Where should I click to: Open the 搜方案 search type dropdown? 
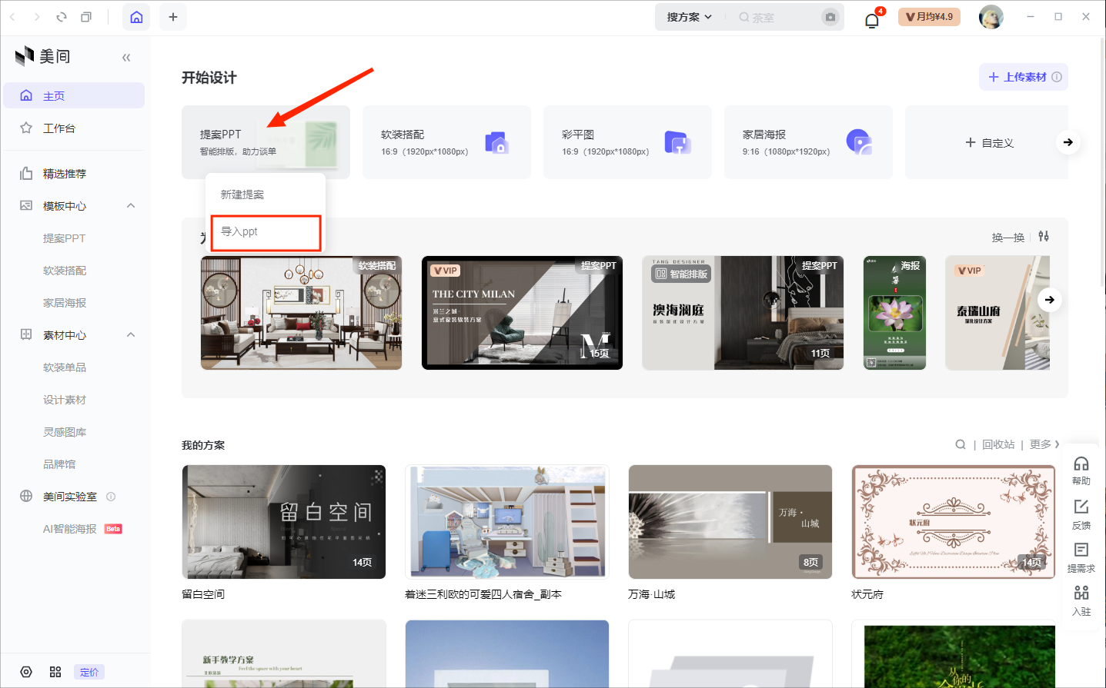[x=689, y=17]
